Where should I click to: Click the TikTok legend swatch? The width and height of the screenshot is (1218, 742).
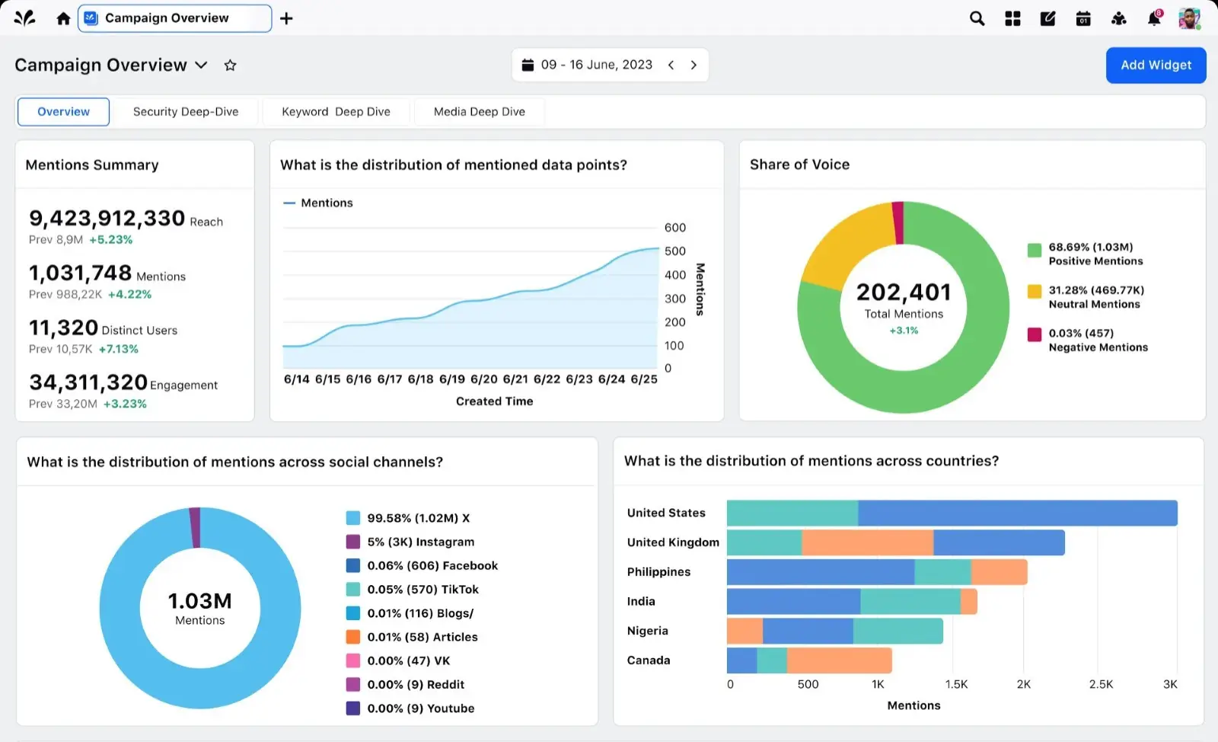click(x=352, y=589)
